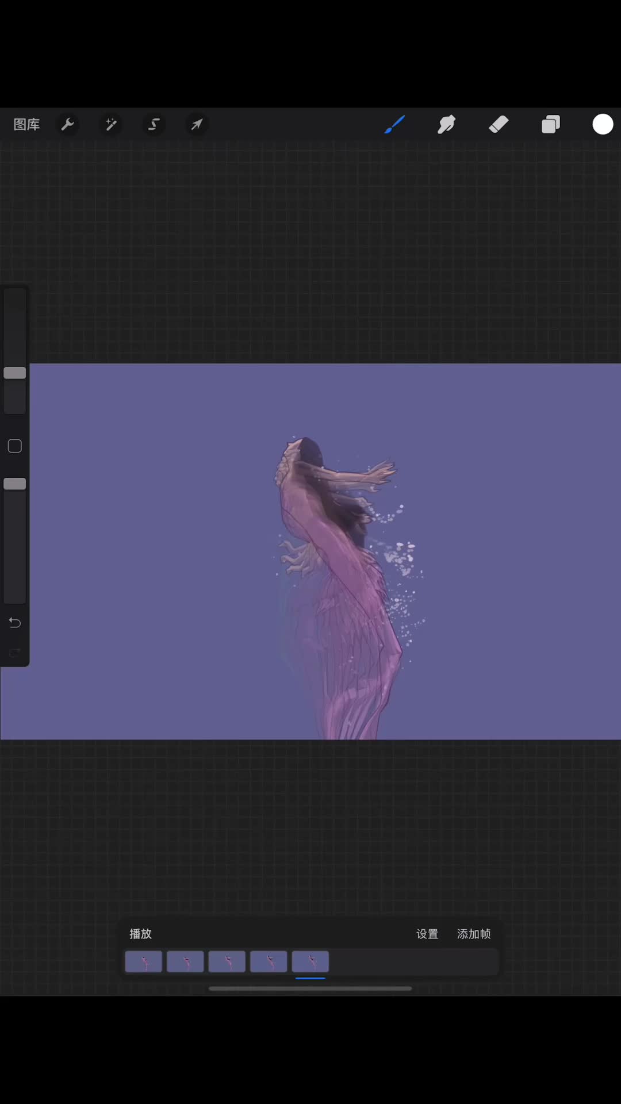Activate the Transform arrow tool
The width and height of the screenshot is (621, 1104).
click(x=197, y=124)
